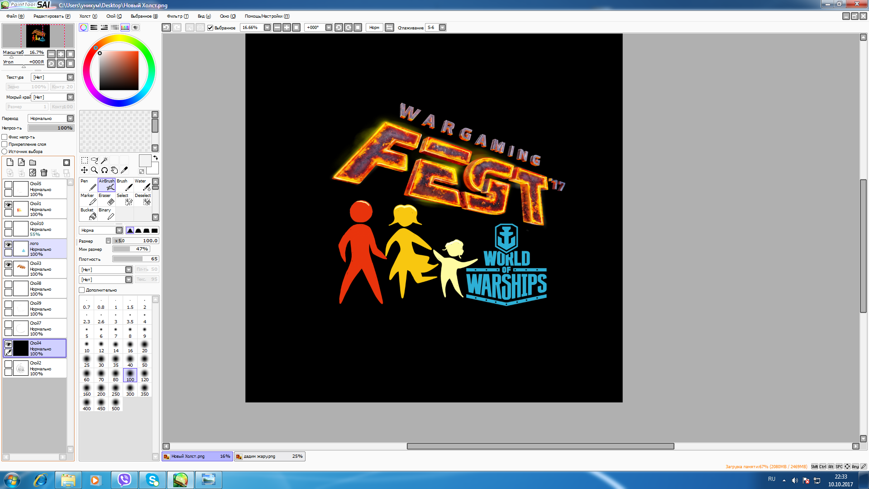Enable Дополнительно checkbox in brush settings
Image resolution: width=869 pixels, height=489 pixels.
point(82,290)
